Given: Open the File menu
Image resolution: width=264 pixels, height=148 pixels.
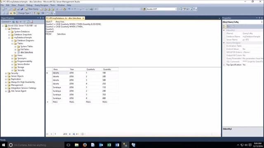Looking at the screenshot, I should click(x=2, y=5).
